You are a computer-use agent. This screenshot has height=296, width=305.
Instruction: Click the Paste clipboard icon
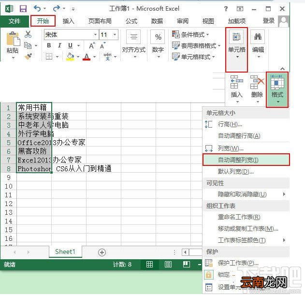13,39
